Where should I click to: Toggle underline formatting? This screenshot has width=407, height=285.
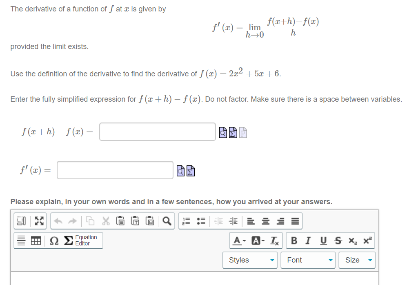click(x=323, y=240)
